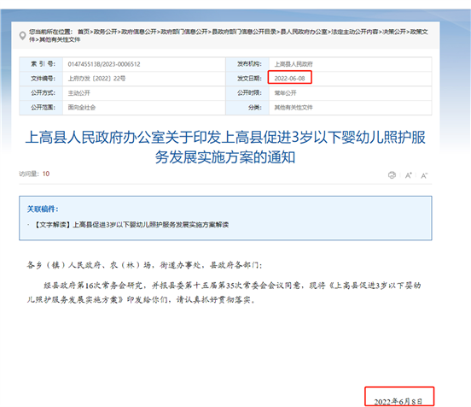471x407 pixels.
Task: Click the issue date value 2022-06-08
Action: pyautogui.click(x=289, y=79)
